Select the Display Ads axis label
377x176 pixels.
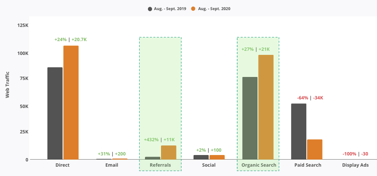(355, 165)
